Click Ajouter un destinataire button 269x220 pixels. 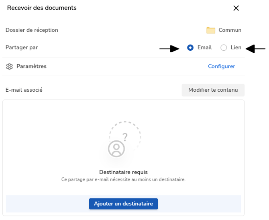[x=123, y=204]
